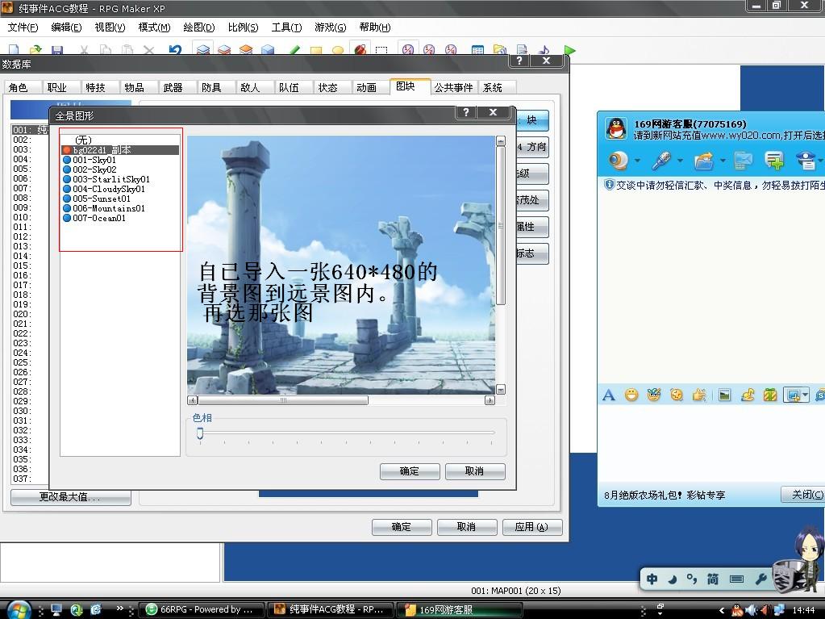Start playtest with the green play icon

pos(569,50)
